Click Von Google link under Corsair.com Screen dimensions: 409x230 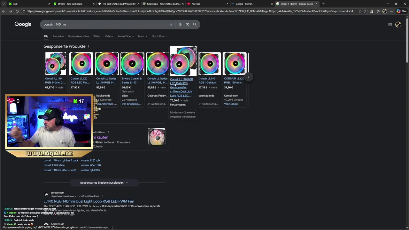[x=231, y=104]
